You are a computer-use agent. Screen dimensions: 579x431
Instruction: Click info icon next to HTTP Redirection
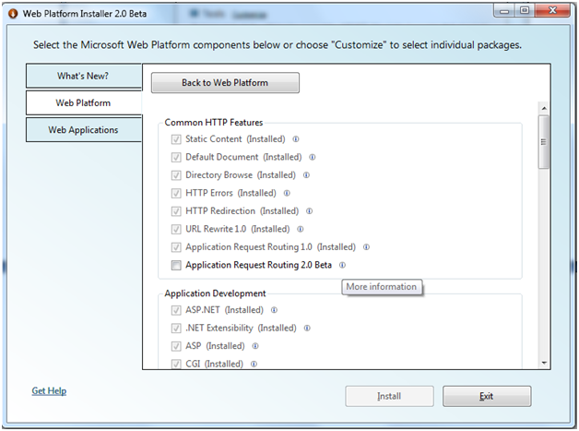[309, 211]
